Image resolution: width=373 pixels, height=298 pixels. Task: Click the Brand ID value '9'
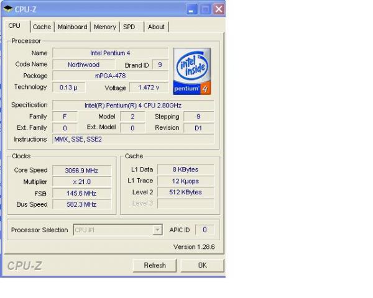pyautogui.click(x=160, y=65)
